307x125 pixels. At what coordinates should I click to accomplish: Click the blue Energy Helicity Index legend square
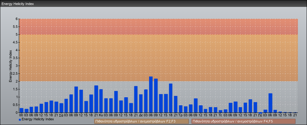pyautogui.click(x=20, y=120)
